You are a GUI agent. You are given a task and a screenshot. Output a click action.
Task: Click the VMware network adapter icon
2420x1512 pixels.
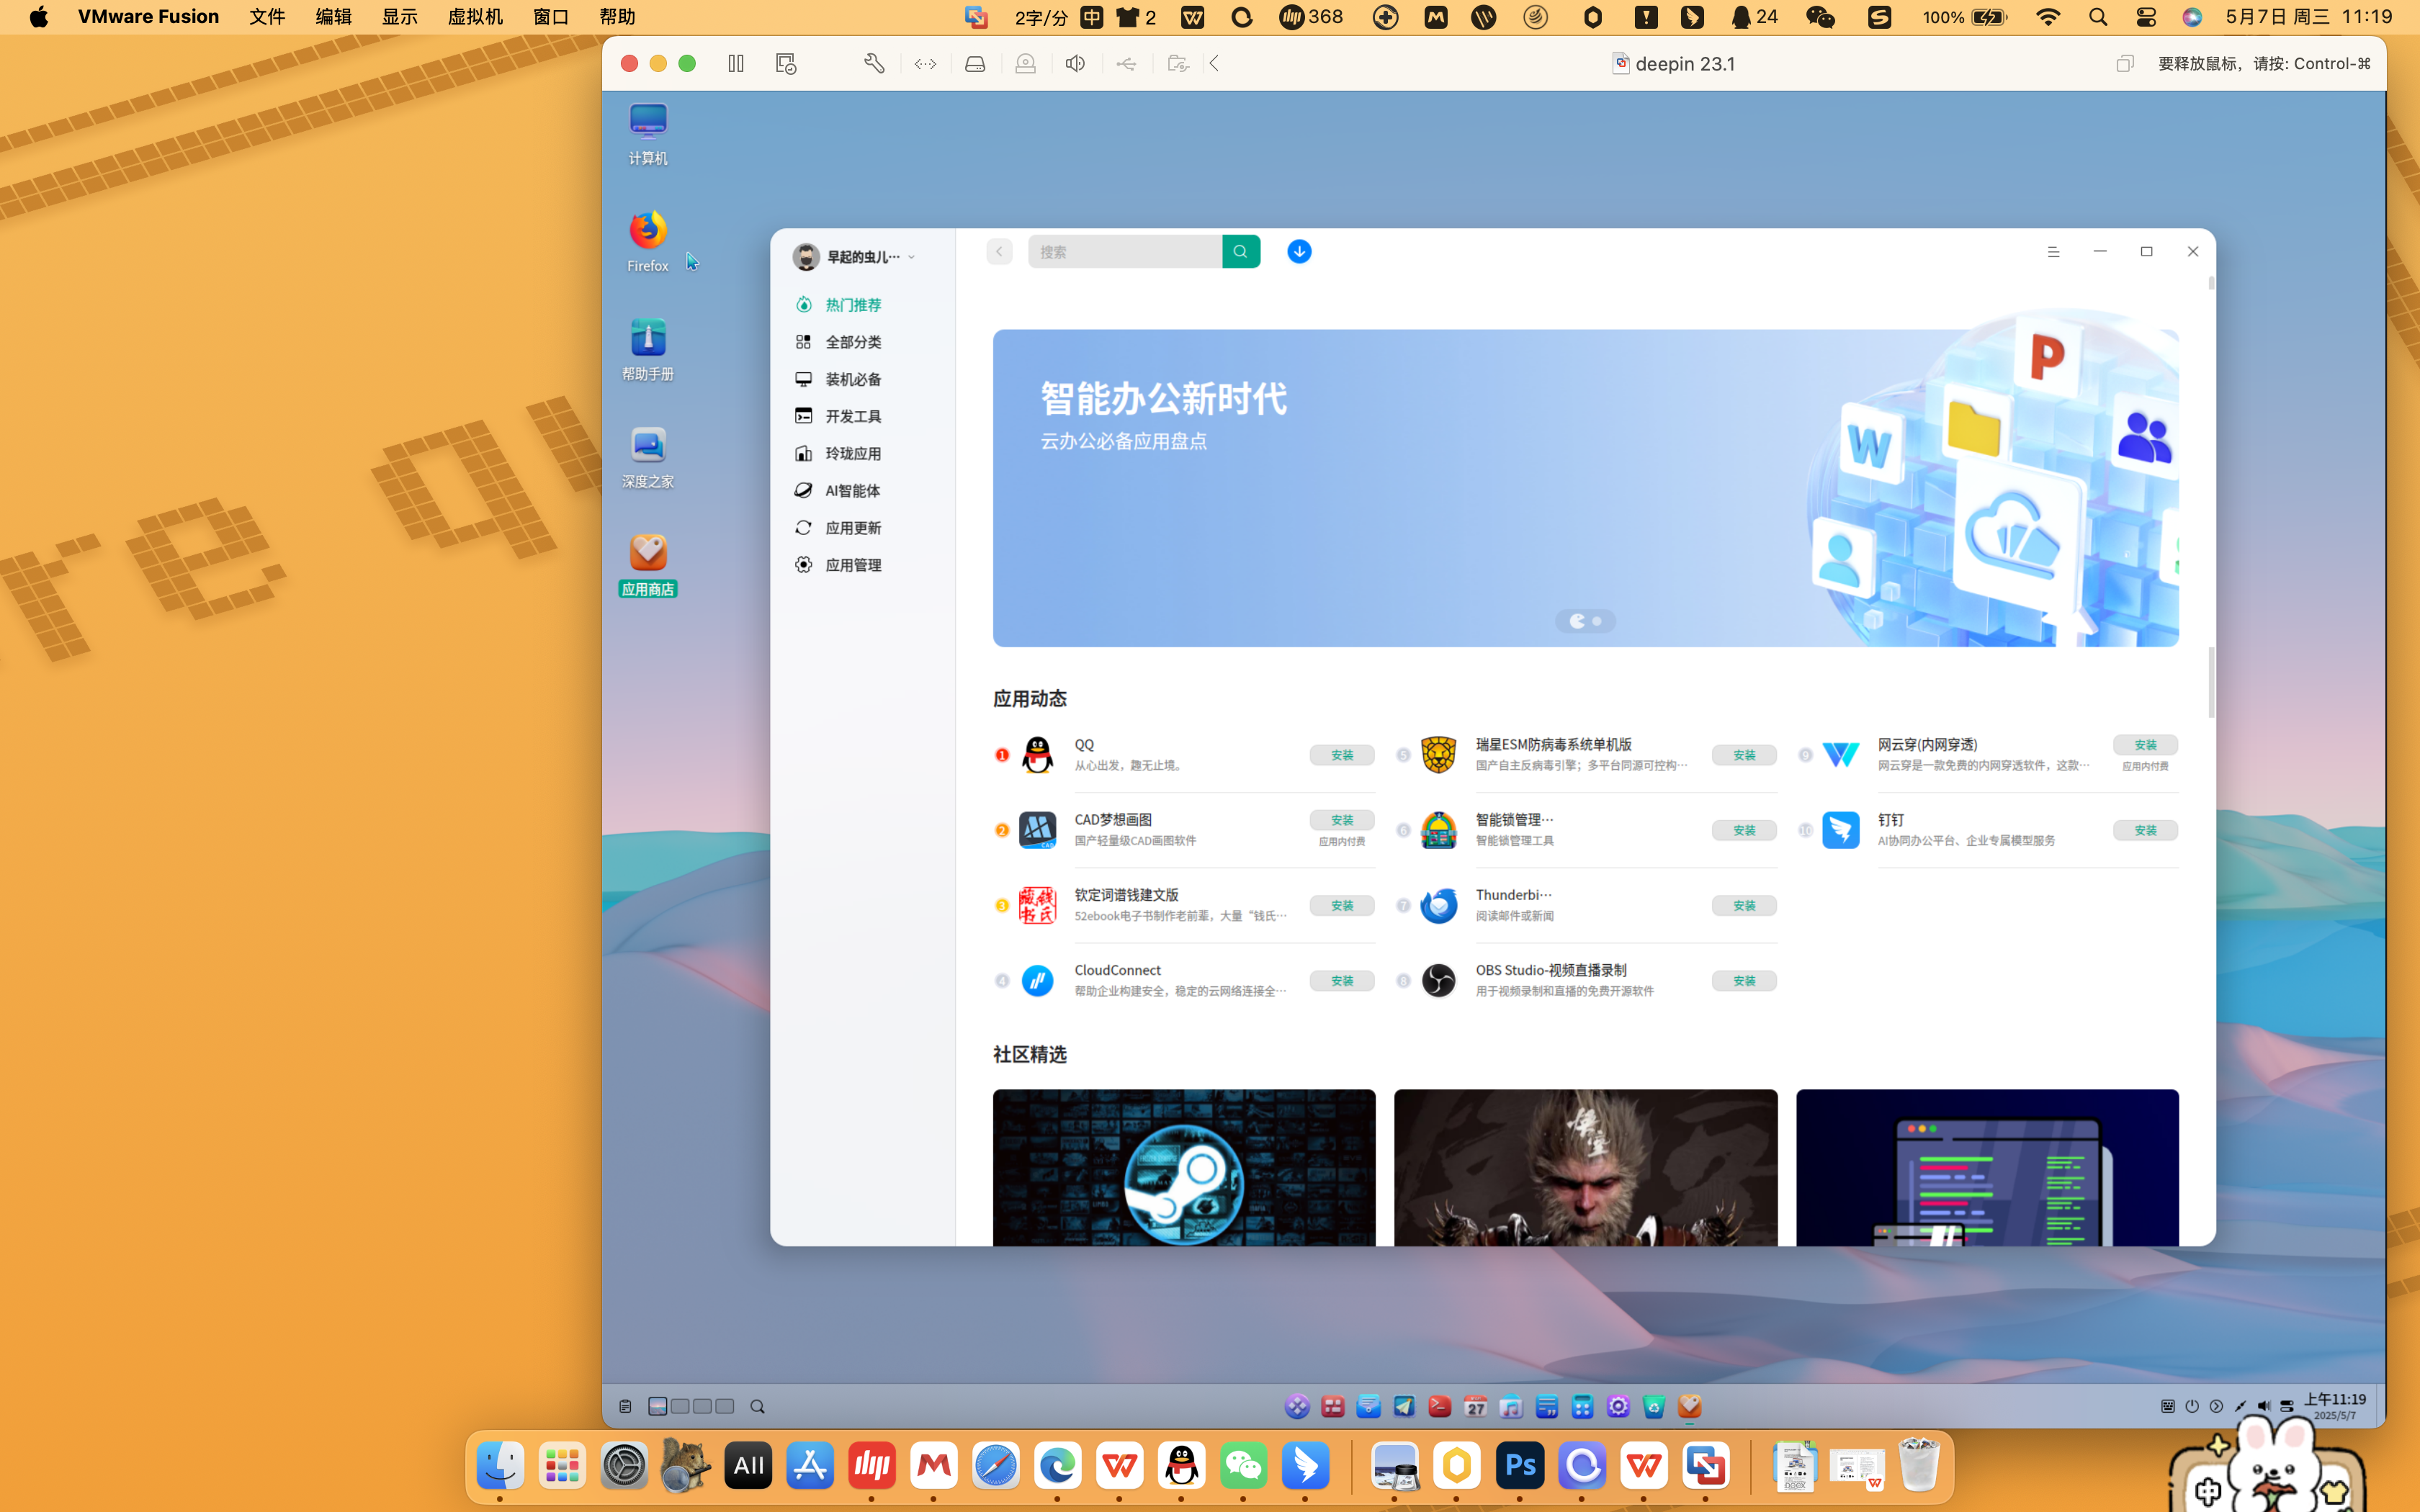925,64
